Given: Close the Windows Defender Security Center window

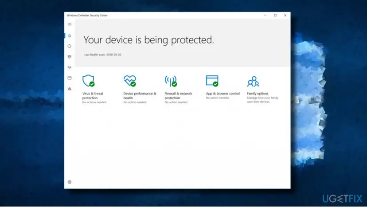Looking at the screenshot, I should click(x=285, y=15).
